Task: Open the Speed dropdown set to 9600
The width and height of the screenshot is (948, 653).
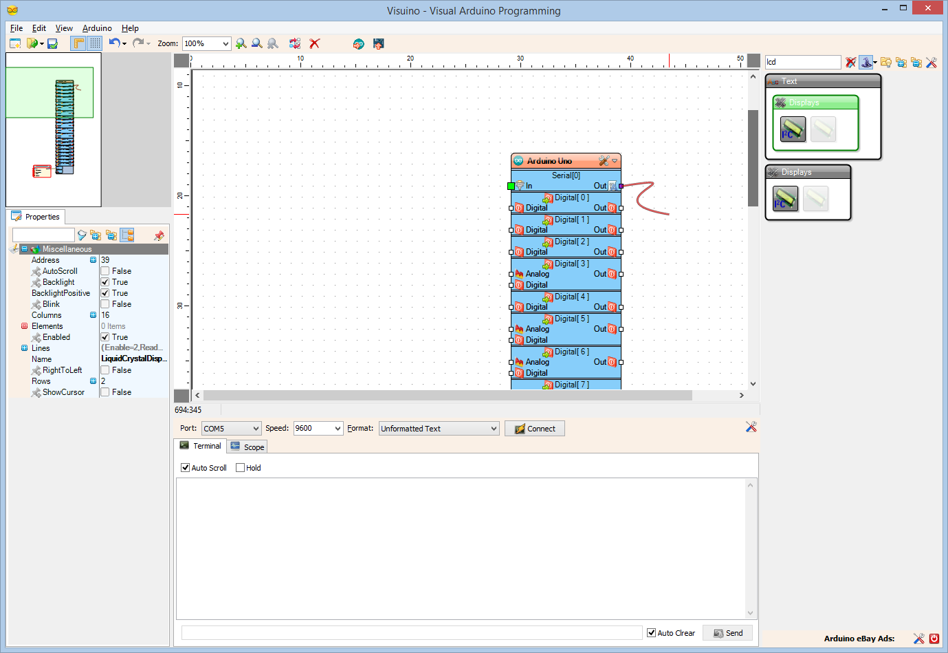Action: [x=318, y=428]
